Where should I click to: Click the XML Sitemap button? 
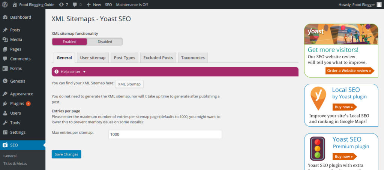point(129,84)
